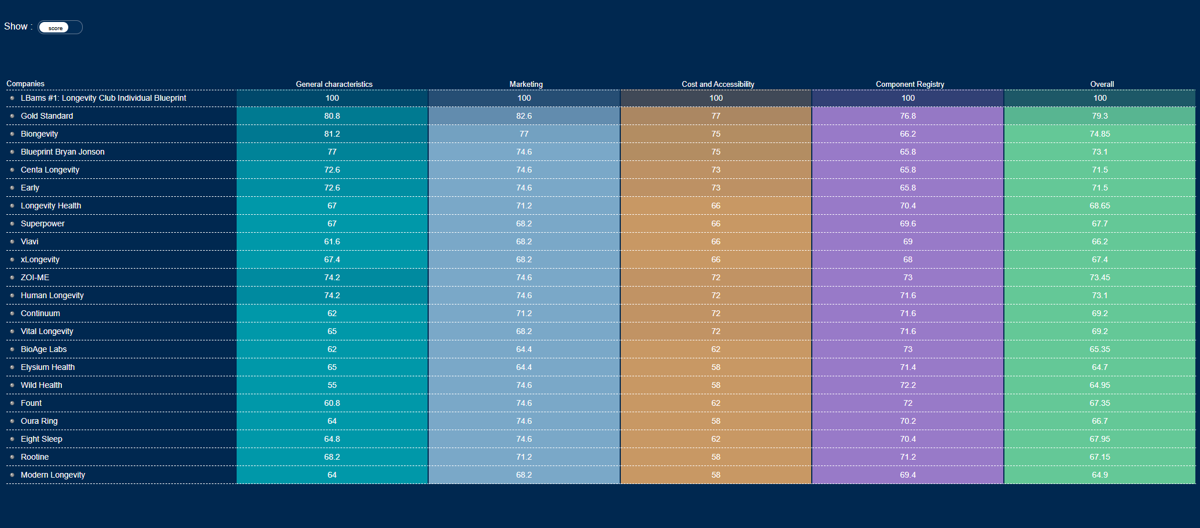Open the Blueprint Bryan Jonson company row
Image resolution: width=1200 pixels, height=528 pixels.
point(62,152)
